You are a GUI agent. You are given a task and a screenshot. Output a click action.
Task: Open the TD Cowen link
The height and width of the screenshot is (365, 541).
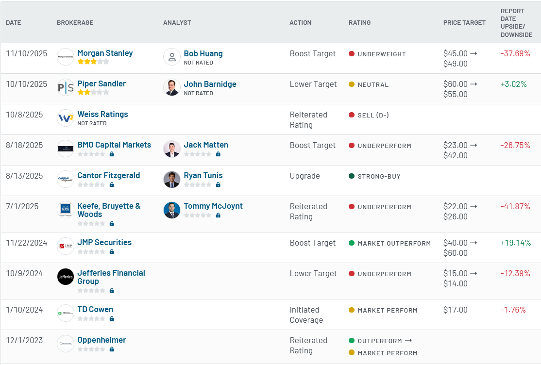coord(95,310)
